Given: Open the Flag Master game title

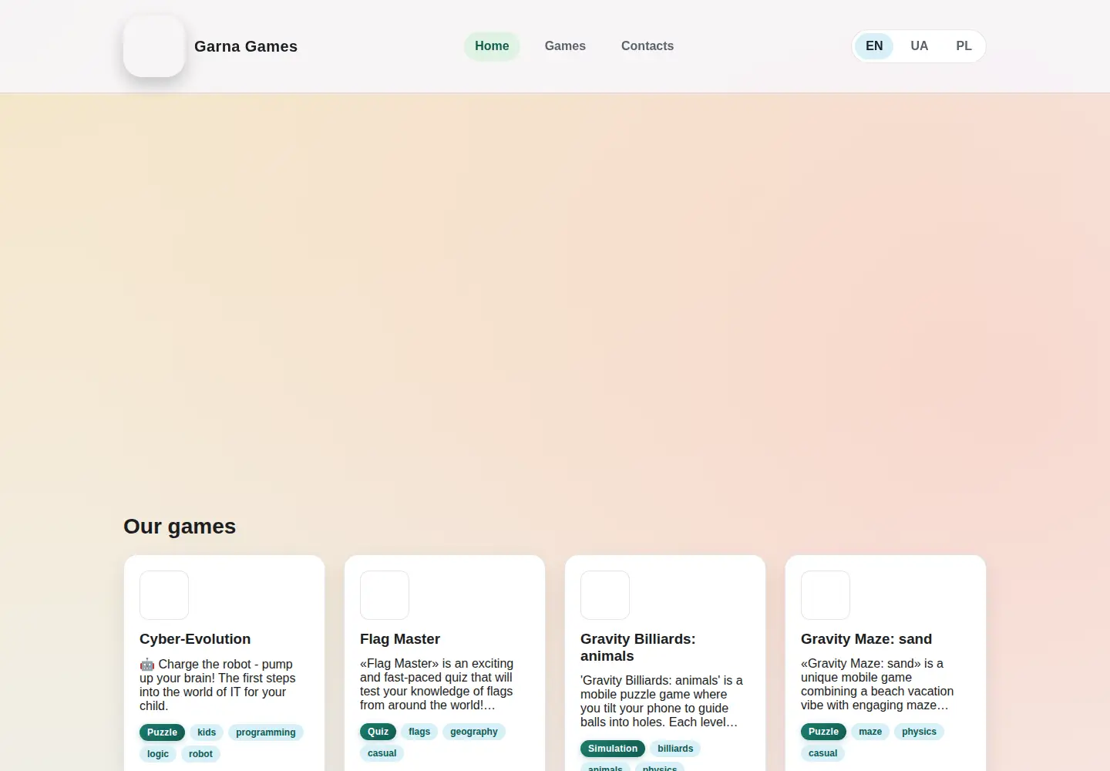Looking at the screenshot, I should [400, 639].
